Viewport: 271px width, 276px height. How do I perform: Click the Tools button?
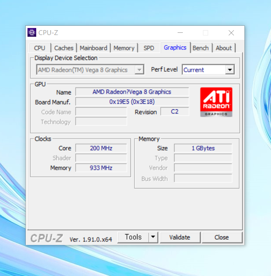[133, 237]
